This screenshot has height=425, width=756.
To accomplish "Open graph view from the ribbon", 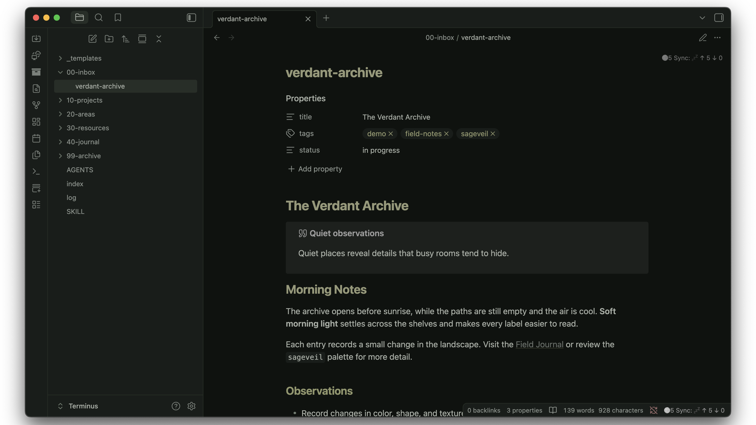I will coord(36,105).
